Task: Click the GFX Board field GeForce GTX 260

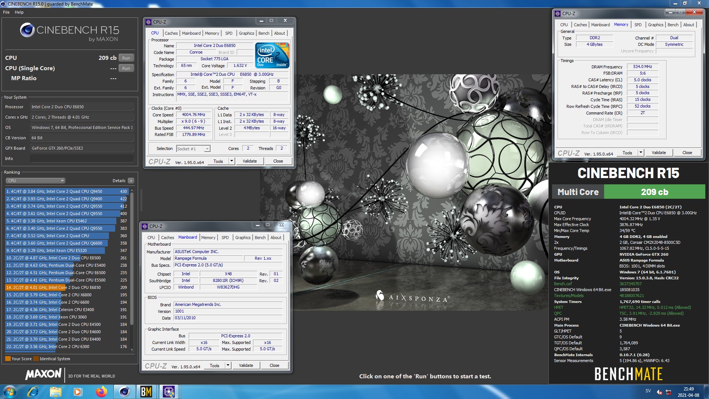Action: point(82,148)
